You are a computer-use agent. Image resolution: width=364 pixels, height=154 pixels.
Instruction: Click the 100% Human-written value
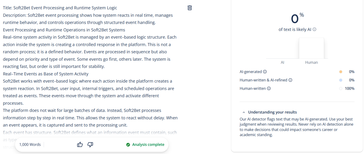click(349, 89)
